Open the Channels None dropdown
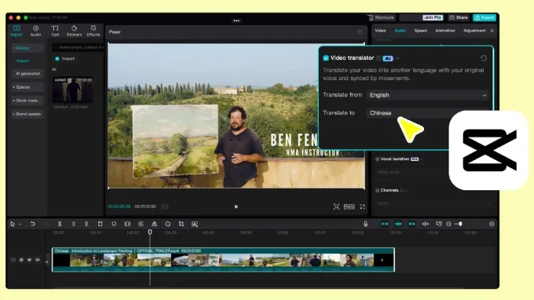534x300 pixels. click(x=434, y=203)
